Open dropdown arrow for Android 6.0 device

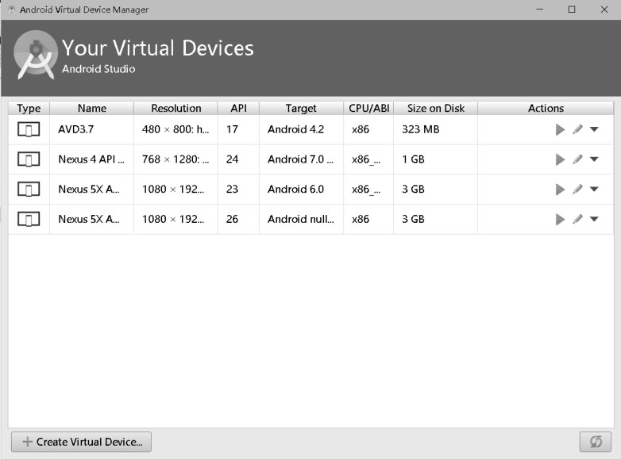(x=594, y=189)
